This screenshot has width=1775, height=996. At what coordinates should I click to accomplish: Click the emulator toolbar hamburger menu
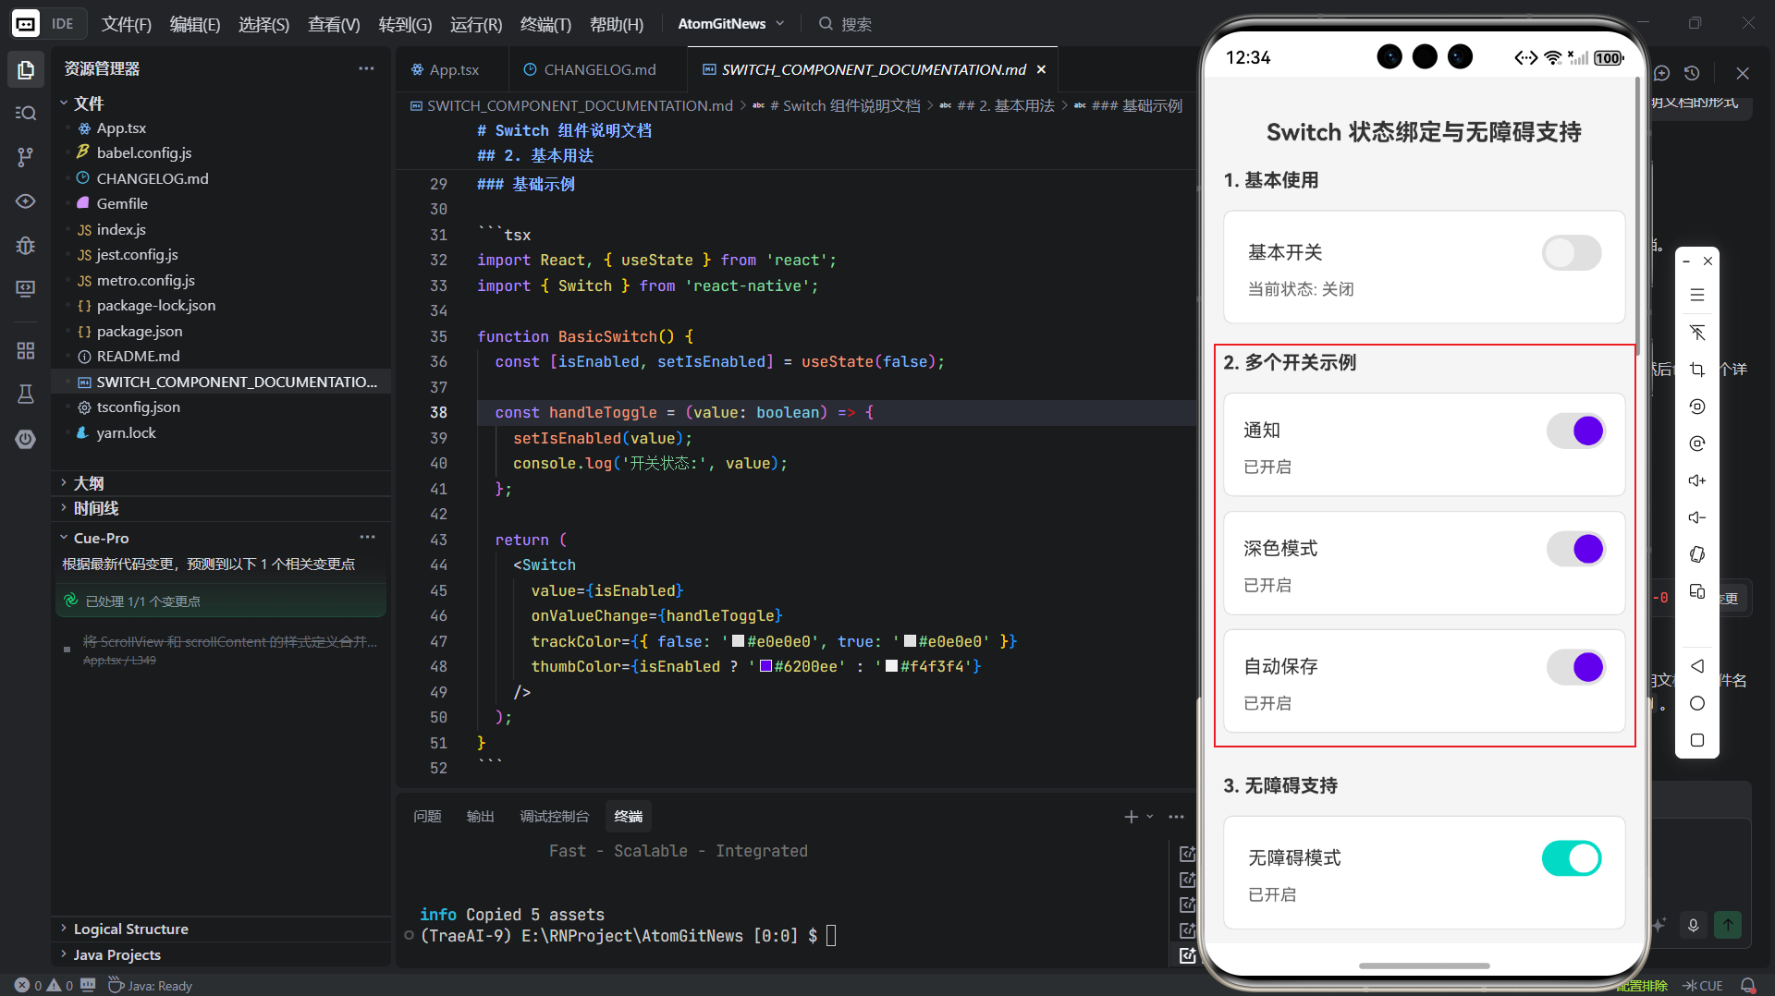[1697, 295]
